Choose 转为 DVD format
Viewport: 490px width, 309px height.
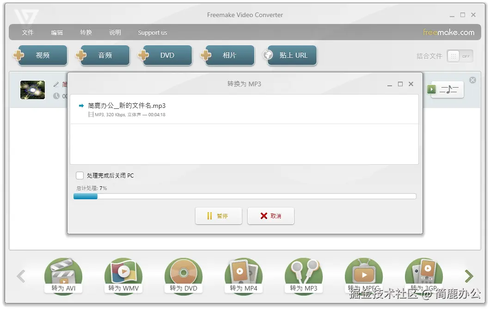point(184,276)
